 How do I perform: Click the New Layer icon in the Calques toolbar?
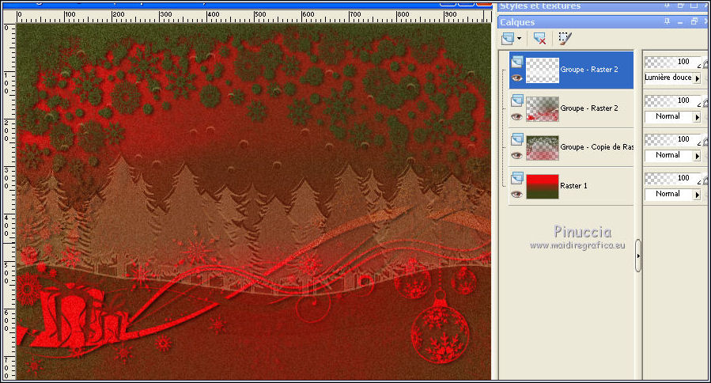(x=508, y=39)
